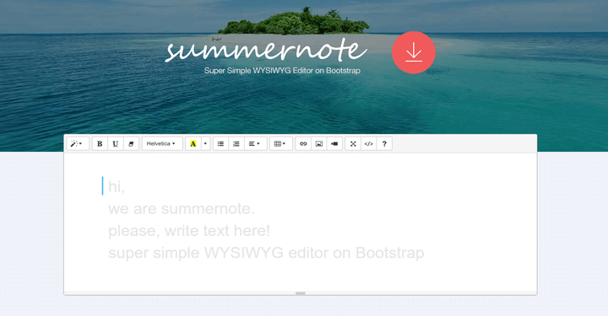
Task: Switch to code view
Action: tap(368, 143)
